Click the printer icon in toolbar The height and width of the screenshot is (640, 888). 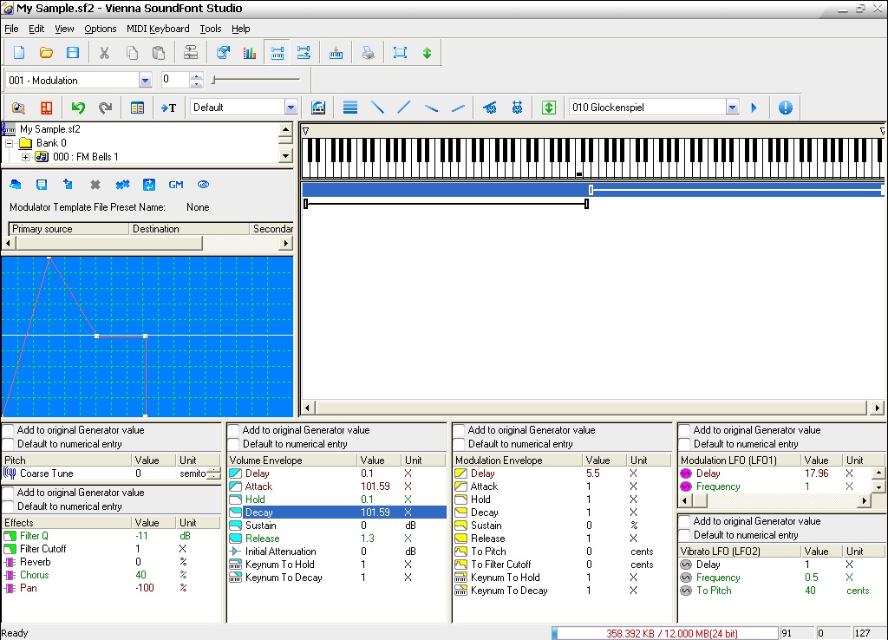[369, 53]
